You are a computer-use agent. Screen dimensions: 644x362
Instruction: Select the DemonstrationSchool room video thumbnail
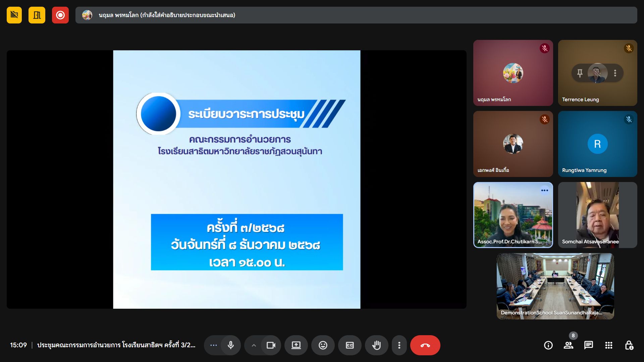(555, 286)
